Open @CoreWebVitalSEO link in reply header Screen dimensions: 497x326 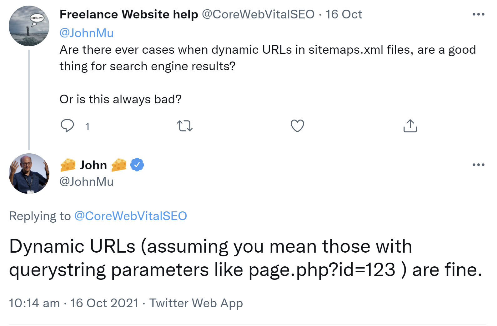131,215
